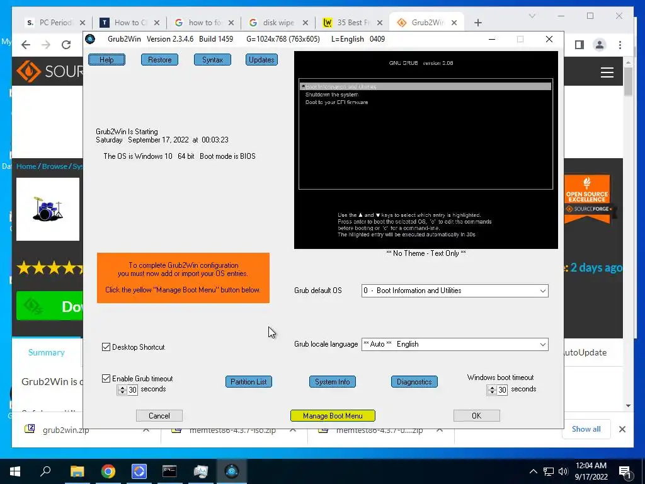The image size is (645, 484).
Task: Switch to the PC Period browser tab
Action: point(55,23)
